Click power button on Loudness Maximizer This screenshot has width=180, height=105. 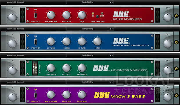(176, 69)
